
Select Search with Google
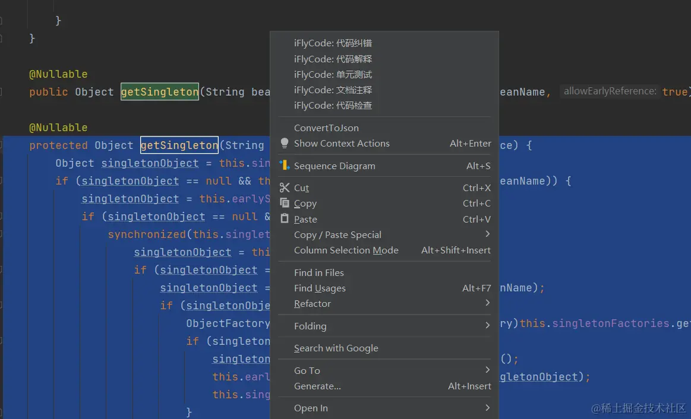(336, 348)
